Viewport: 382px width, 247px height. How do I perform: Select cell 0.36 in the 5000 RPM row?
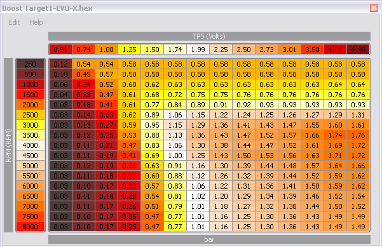(130, 166)
